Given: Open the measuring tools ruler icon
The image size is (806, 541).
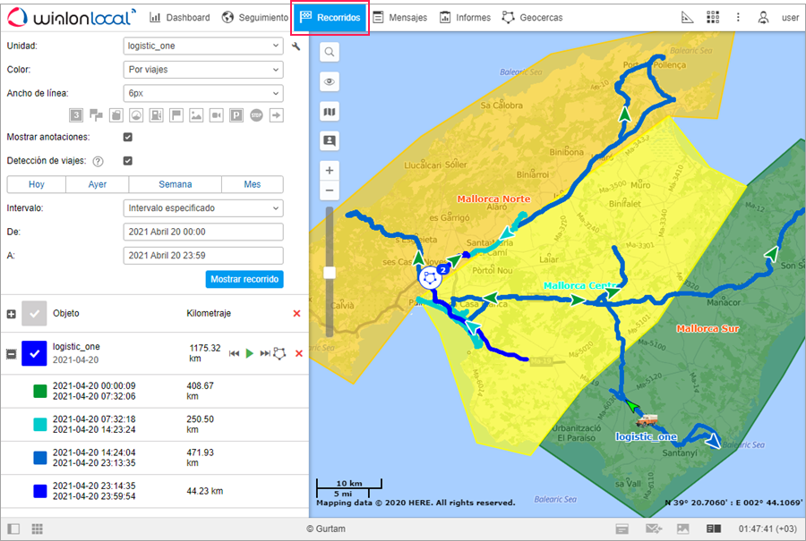Looking at the screenshot, I should (688, 17).
